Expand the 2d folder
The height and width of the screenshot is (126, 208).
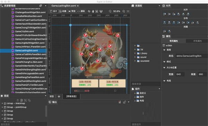[135, 49]
